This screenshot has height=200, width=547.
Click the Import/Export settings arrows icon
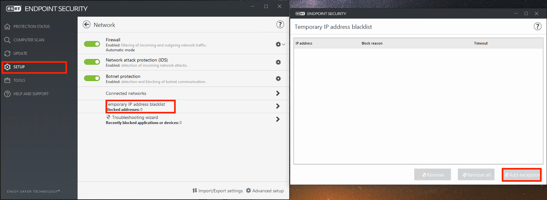tap(195, 191)
